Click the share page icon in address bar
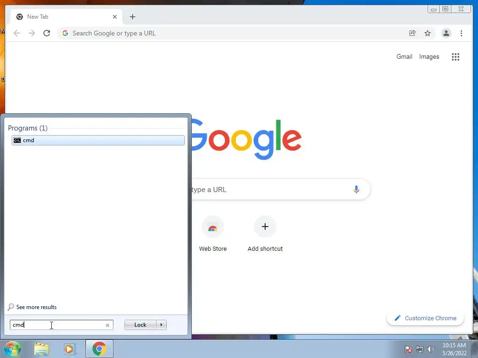 (413, 33)
